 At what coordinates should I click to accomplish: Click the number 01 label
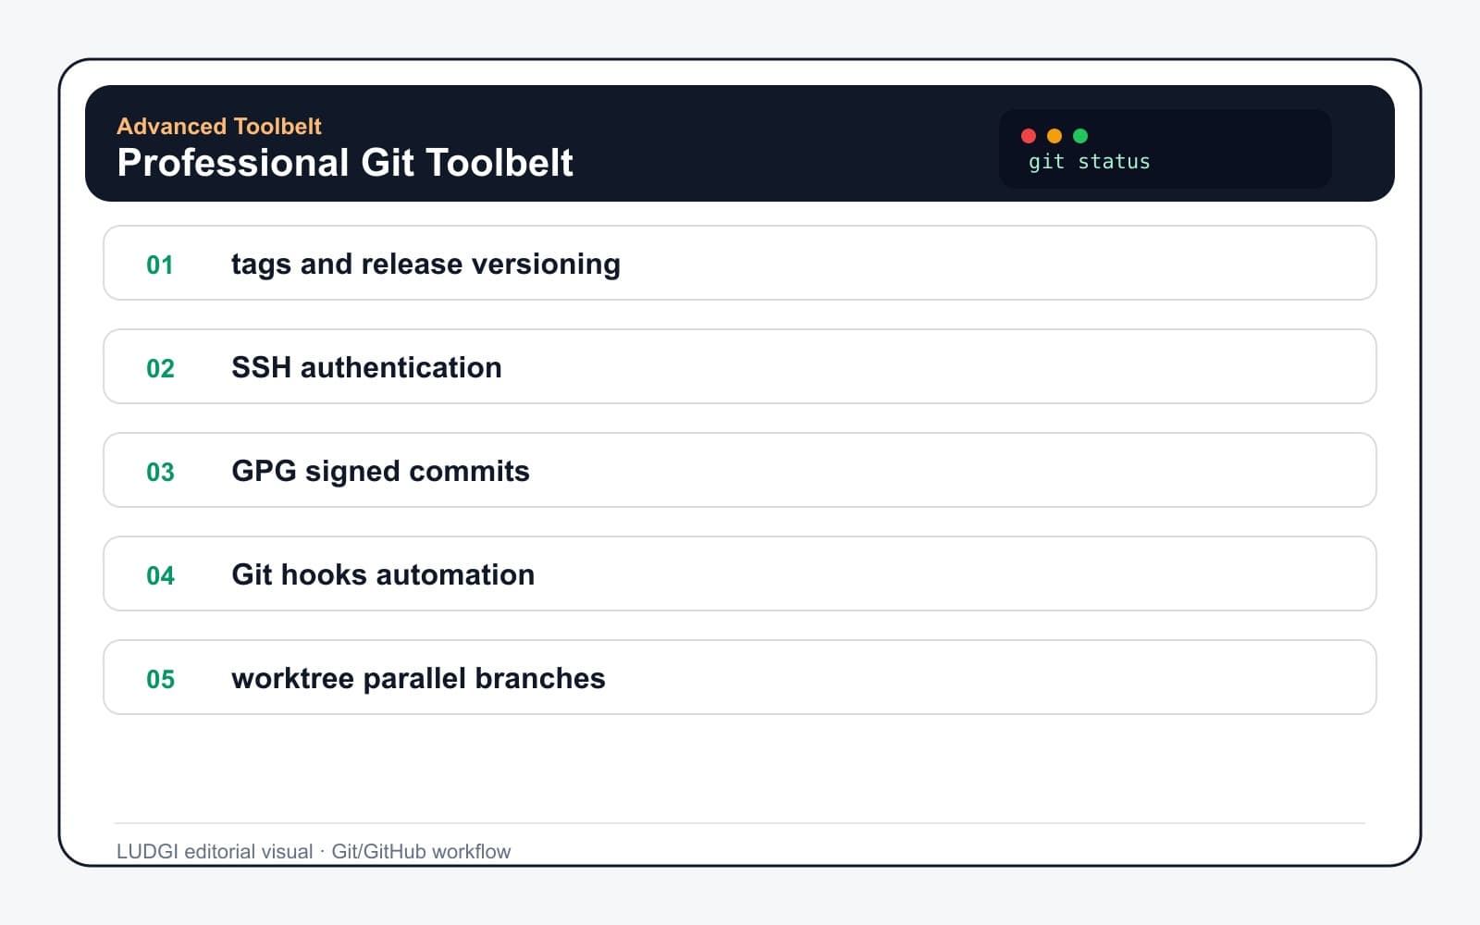160,265
